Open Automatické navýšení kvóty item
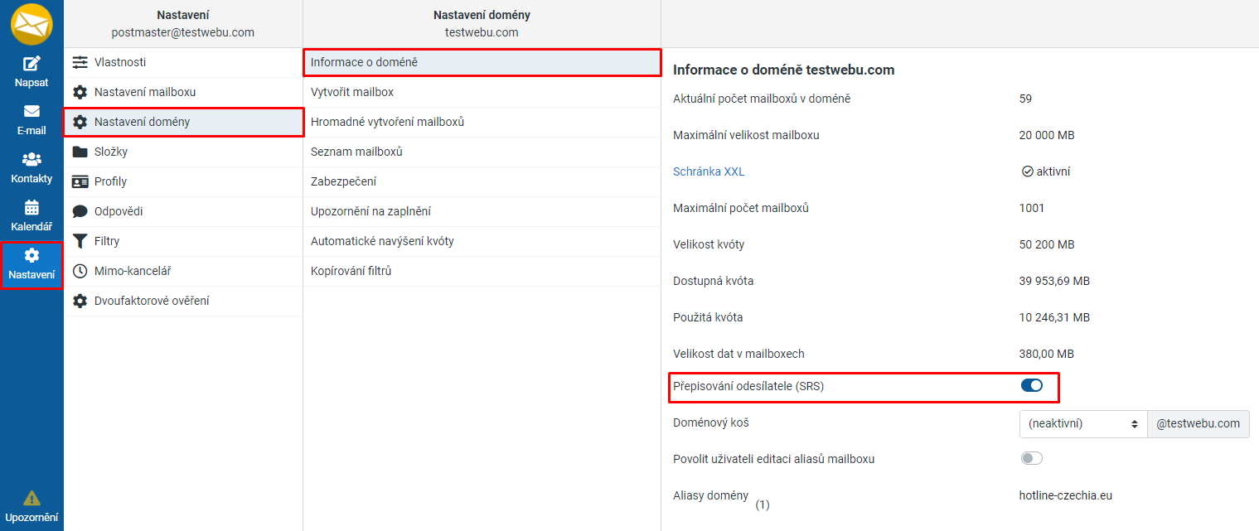The width and height of the screenshot is (1259, 531). pyautogui.click(x=482, y=241)
